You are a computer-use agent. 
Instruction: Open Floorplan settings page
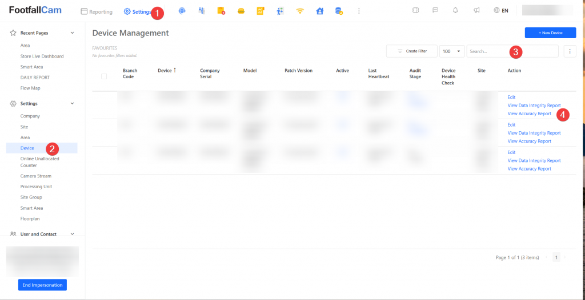tap(30, 219)
